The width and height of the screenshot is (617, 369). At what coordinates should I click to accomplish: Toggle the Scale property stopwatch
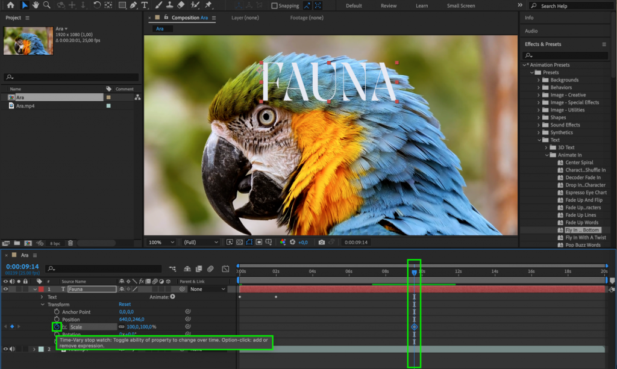click(x=57, y=327)
